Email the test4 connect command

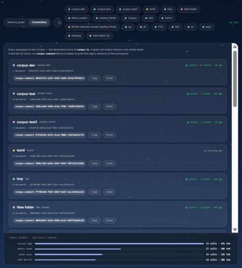[x=110, y=164]
